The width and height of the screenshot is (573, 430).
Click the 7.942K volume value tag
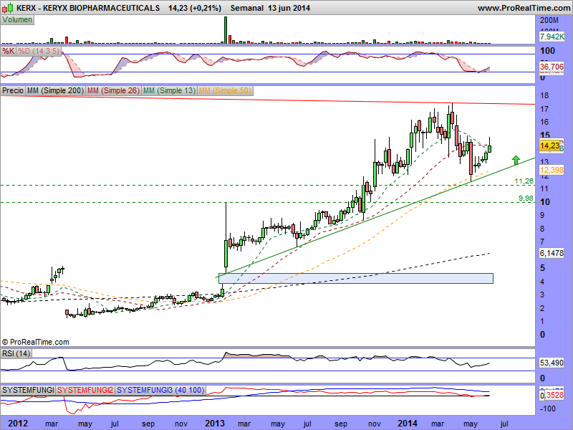pyautogui.click(x=552, y=37)
